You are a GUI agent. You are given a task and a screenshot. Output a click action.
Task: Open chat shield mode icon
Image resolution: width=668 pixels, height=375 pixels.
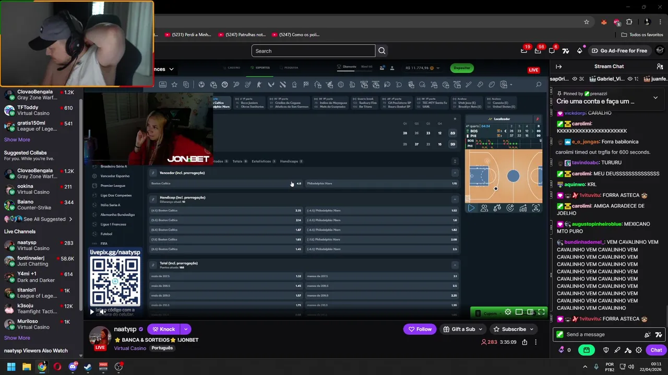point(606,350)
